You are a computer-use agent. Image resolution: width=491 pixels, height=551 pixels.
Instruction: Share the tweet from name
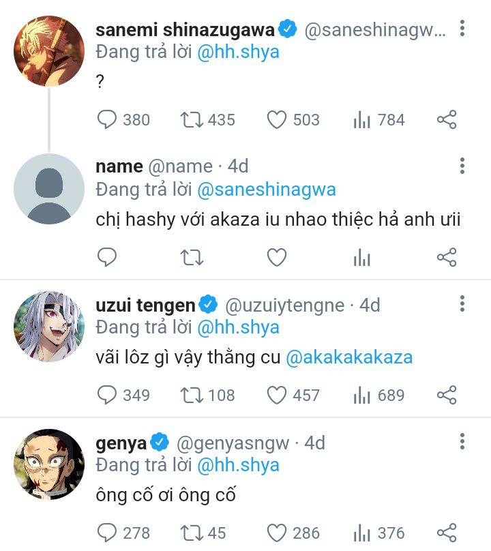446,257
